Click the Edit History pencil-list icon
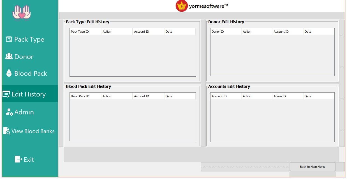This screenshot has width=347, height=179. tap(6, 94)
